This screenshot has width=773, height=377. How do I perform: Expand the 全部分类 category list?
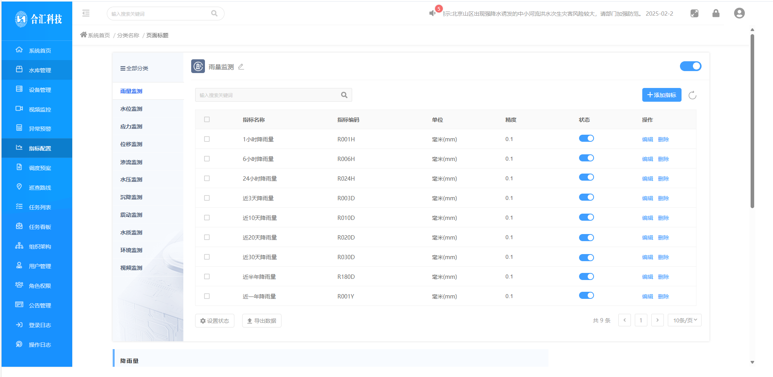point(134,68)
